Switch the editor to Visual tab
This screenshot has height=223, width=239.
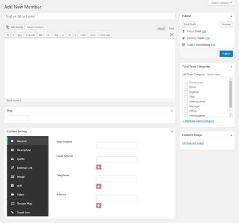pos(161,28)
